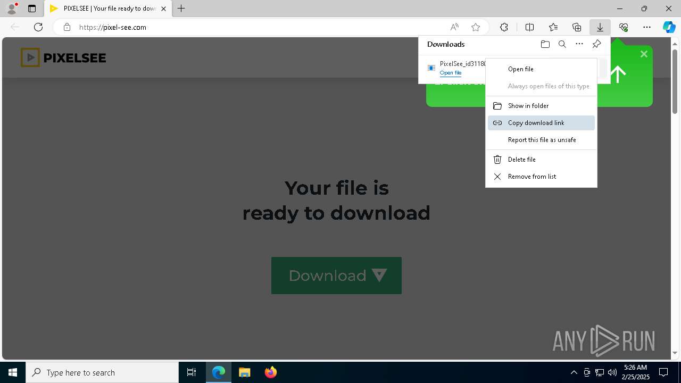Open File Explorer from taskbar
681x383 pixels.
click(x=245, y=372)
